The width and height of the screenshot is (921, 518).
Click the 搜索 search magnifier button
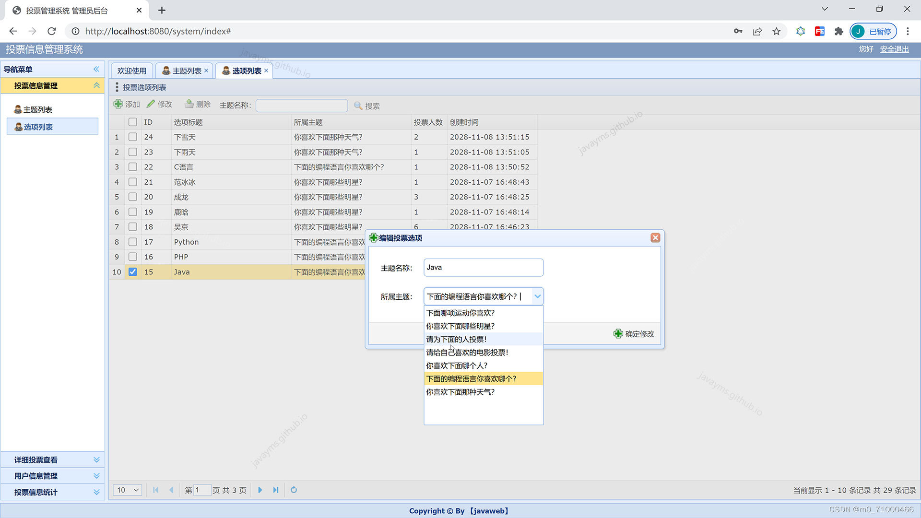point(367,106)
